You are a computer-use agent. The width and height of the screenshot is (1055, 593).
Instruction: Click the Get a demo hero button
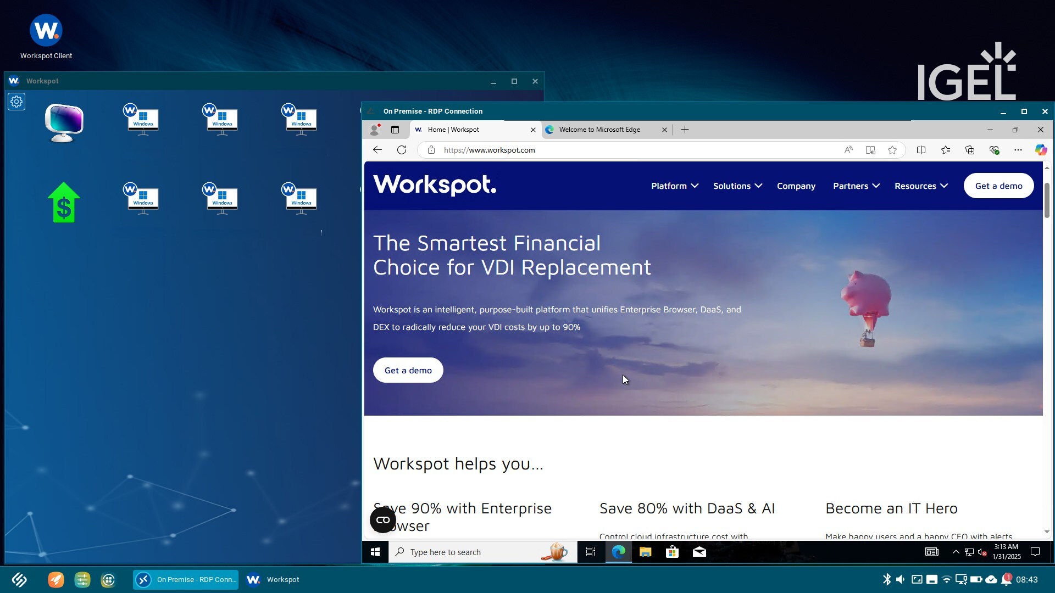tap(408, 370)
